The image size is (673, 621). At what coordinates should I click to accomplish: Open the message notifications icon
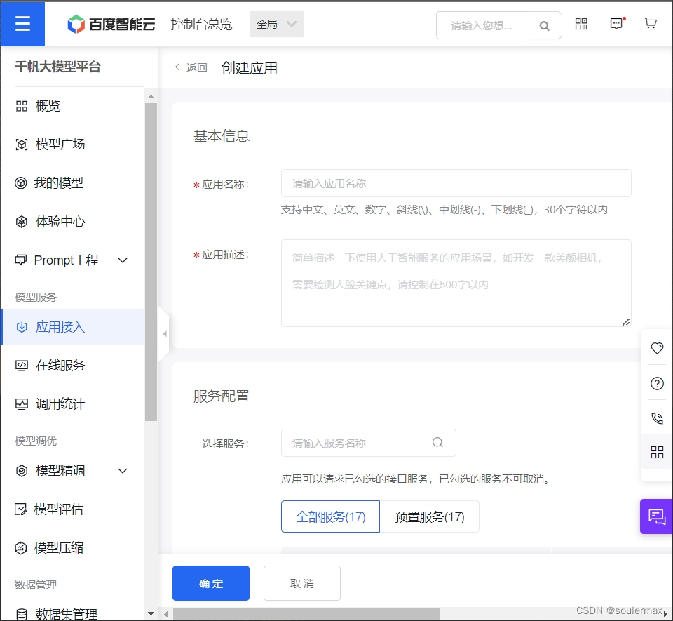pyautogui.click(x=617, y=24)
